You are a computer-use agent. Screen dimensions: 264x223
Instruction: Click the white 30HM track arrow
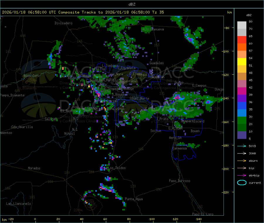coord(242,153)
